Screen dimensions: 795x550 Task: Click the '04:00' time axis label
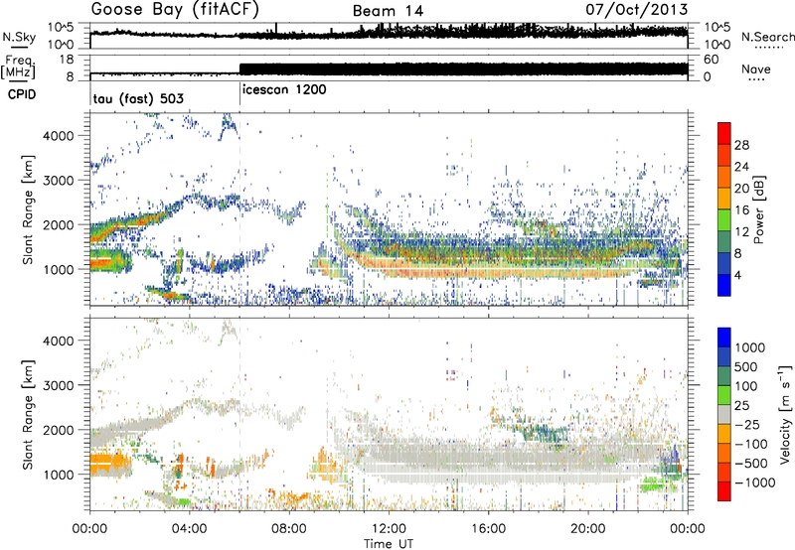point(189,529)
